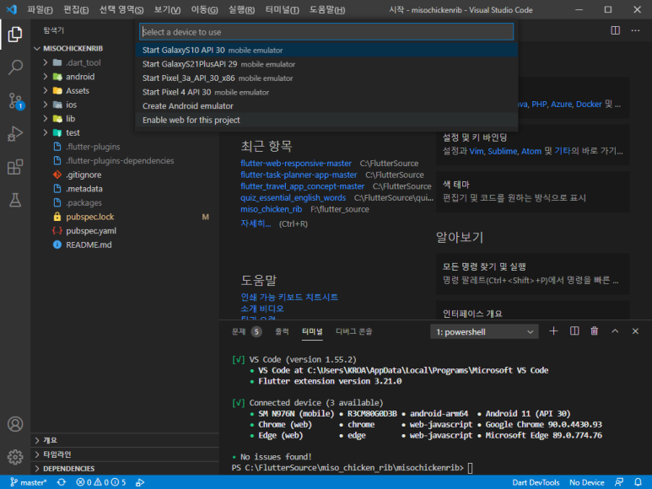Image resolution: width=652 pixels, height=489 pixels.
Task: Click the debug launch icon in status bar
Action: coord(140,482)
